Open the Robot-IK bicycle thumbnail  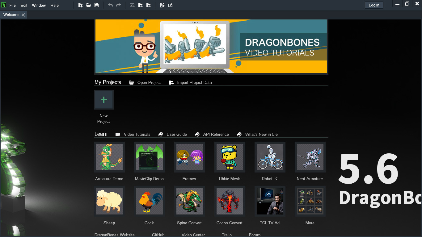(270, 157)
